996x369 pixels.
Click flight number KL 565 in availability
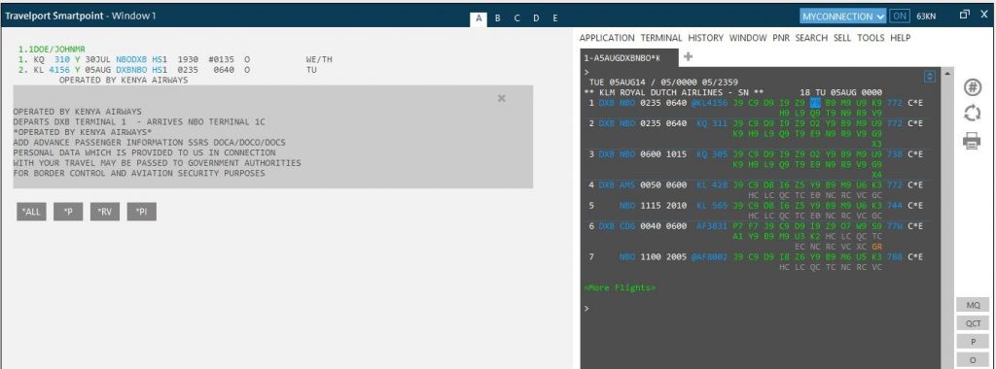tap(712, 206)
